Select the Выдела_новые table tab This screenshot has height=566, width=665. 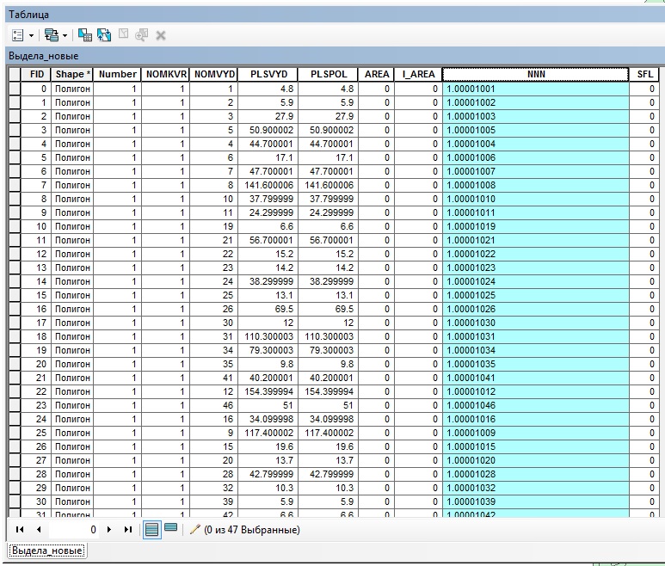(47, 551)
